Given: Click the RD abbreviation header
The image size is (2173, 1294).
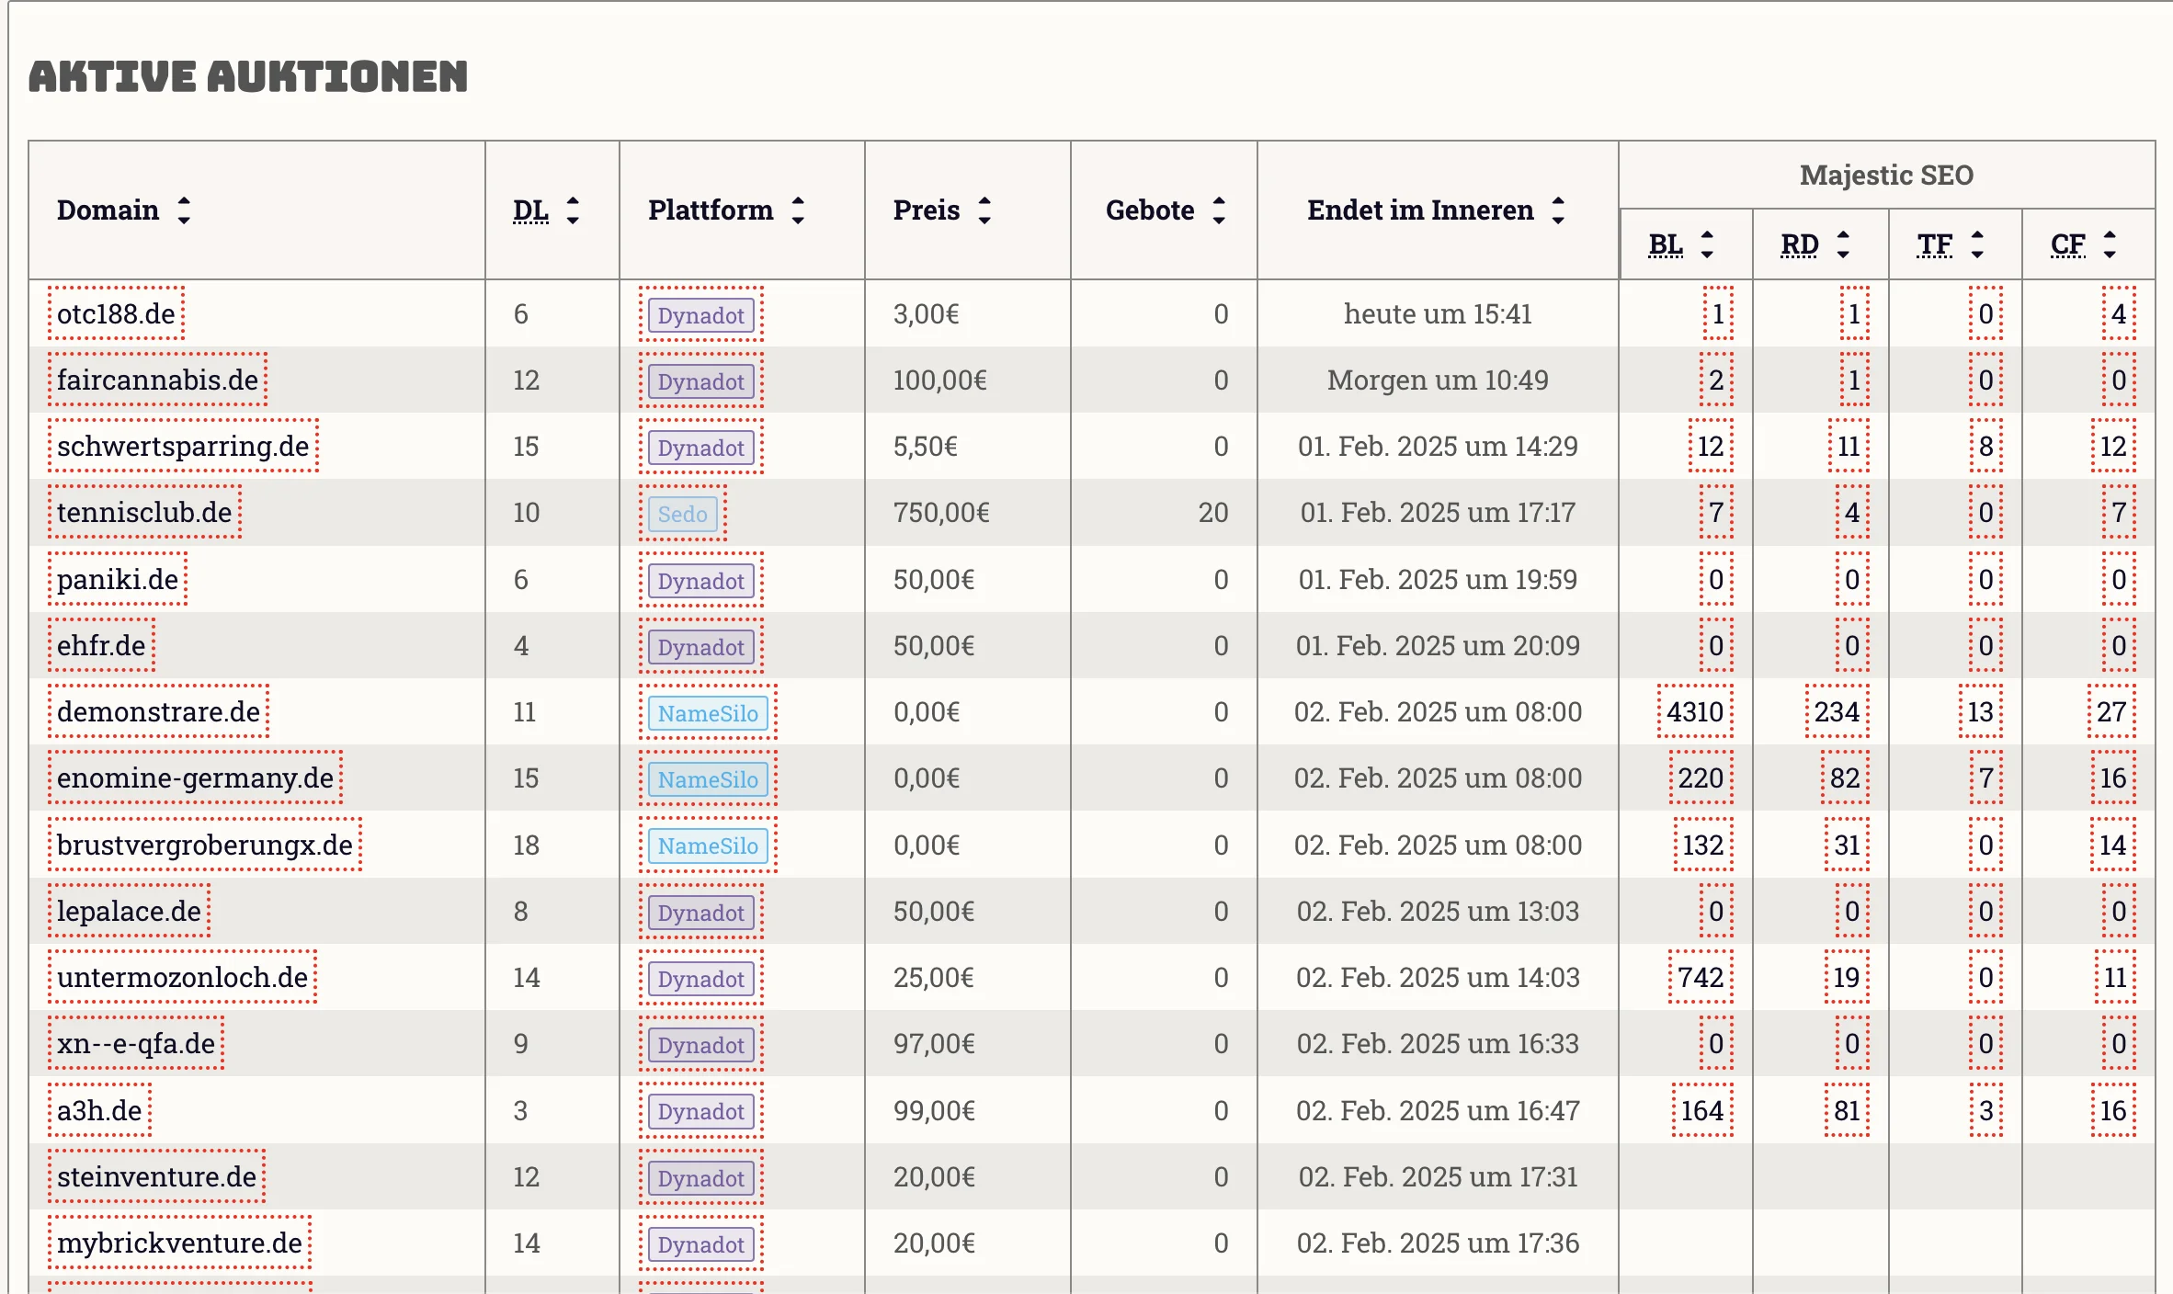Looking at the screenshot, I should (x=1800, y=244).
